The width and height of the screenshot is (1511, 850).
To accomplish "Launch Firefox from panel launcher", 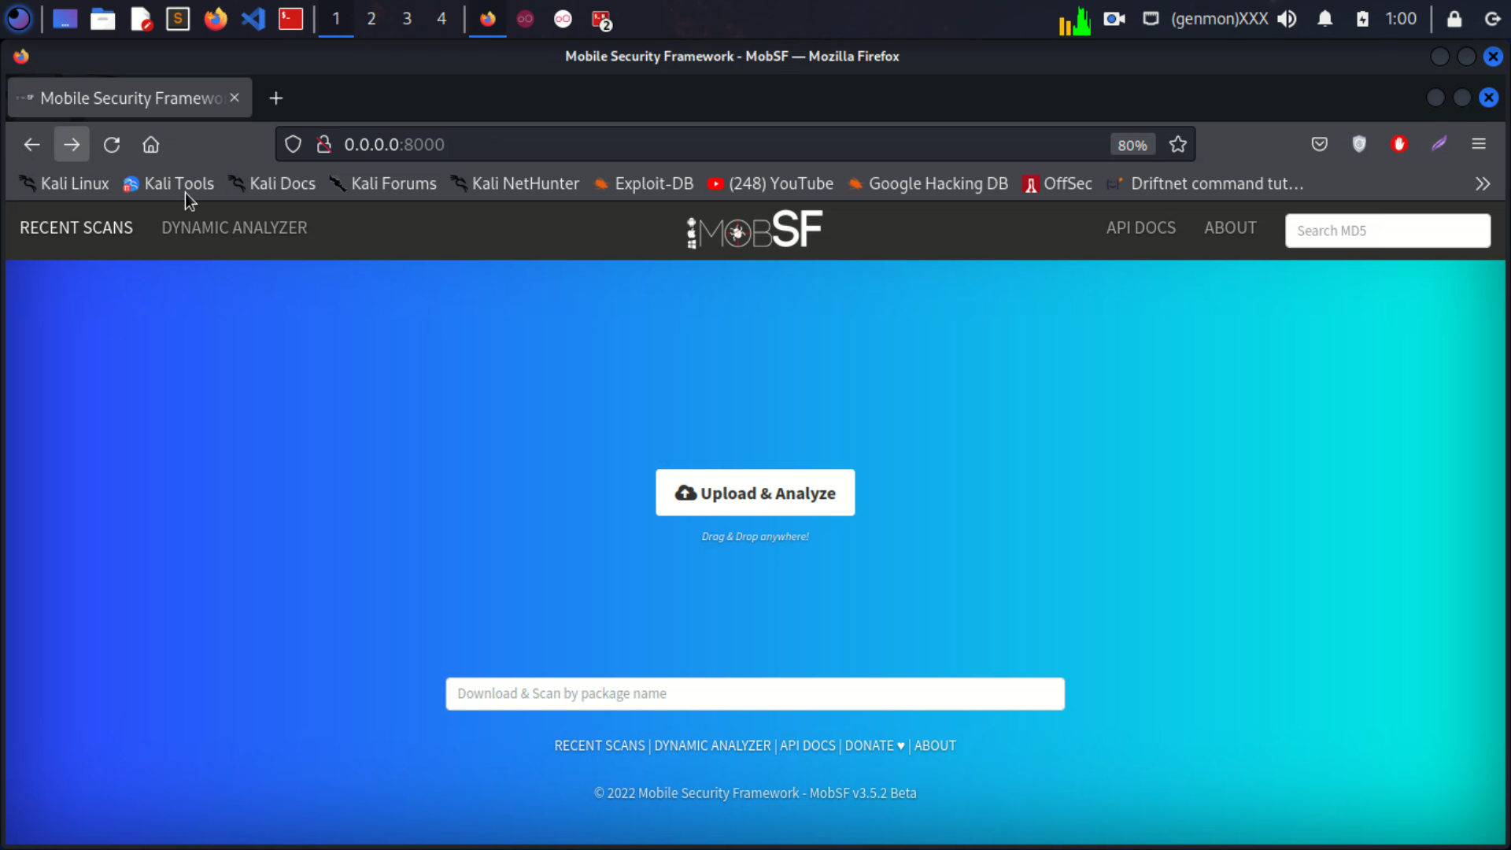I will (216, 19).
